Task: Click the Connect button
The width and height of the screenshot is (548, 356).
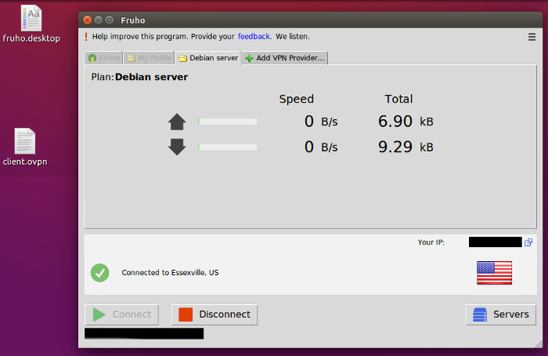Action: coord(121,314)
